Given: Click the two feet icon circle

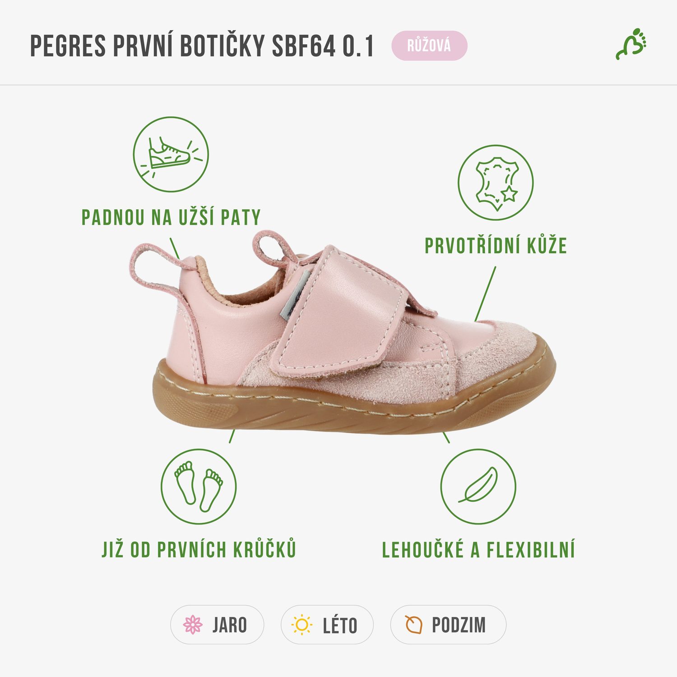Looking at the screenshot, I should [x=199, y=487].
